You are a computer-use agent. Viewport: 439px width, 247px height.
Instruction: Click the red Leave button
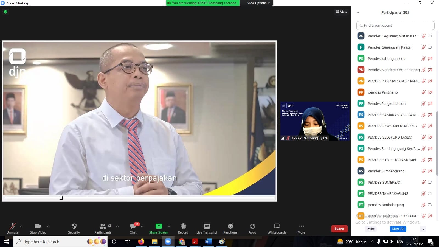coord(339,229)
